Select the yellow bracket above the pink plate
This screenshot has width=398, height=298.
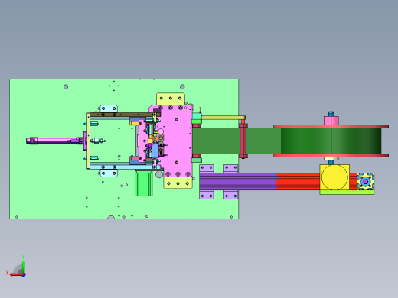[x=171, y=99]
